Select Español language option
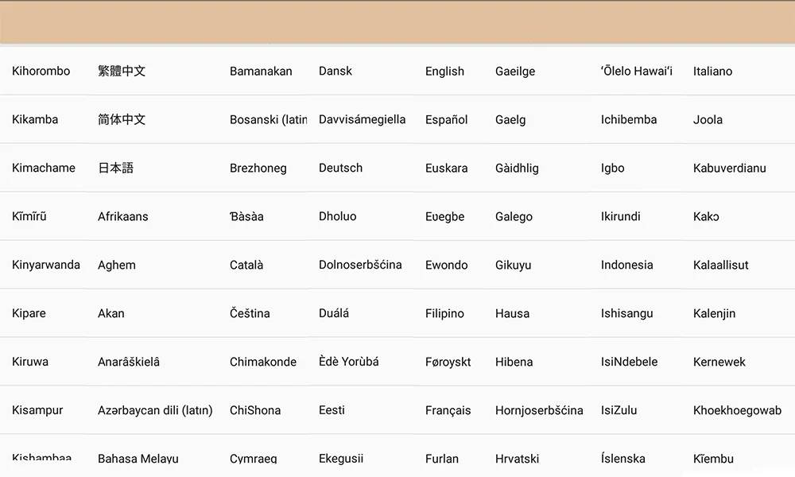Viewport: 795px width, 477px height. pyautogui.click(x=446, y=119)
